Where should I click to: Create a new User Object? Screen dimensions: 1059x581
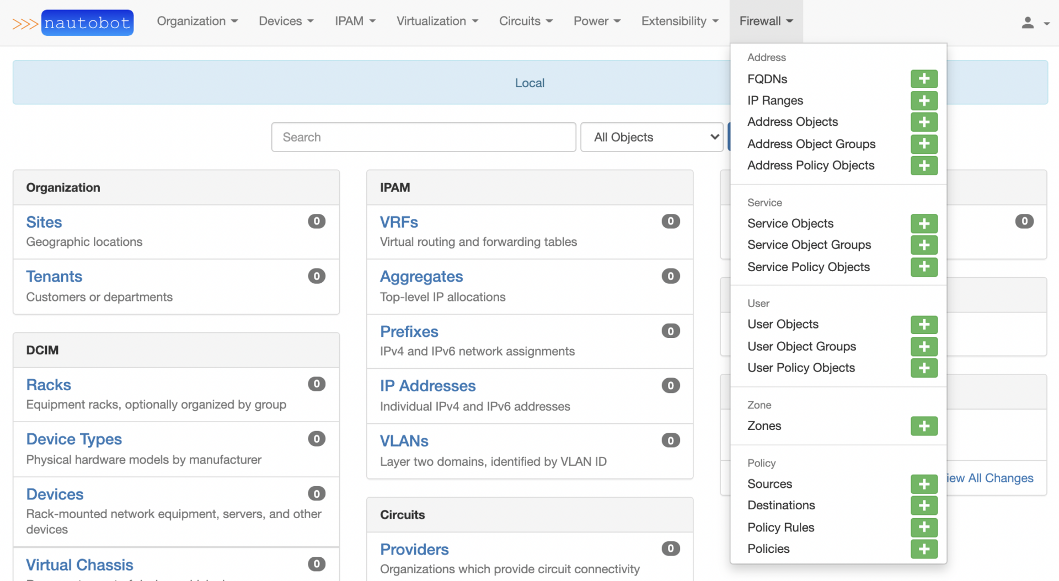pyautogui.click(x=924, y=325)
